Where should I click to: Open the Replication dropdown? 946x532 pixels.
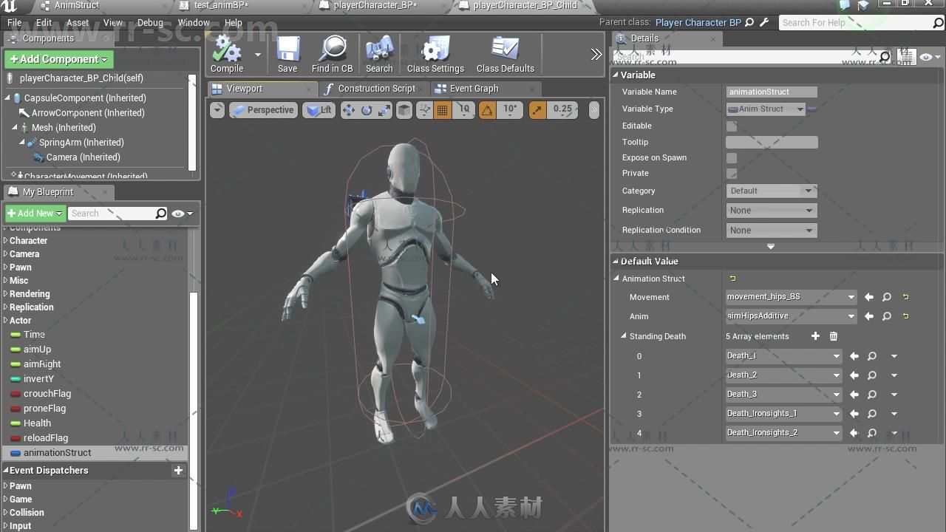[x=771, y=211]
